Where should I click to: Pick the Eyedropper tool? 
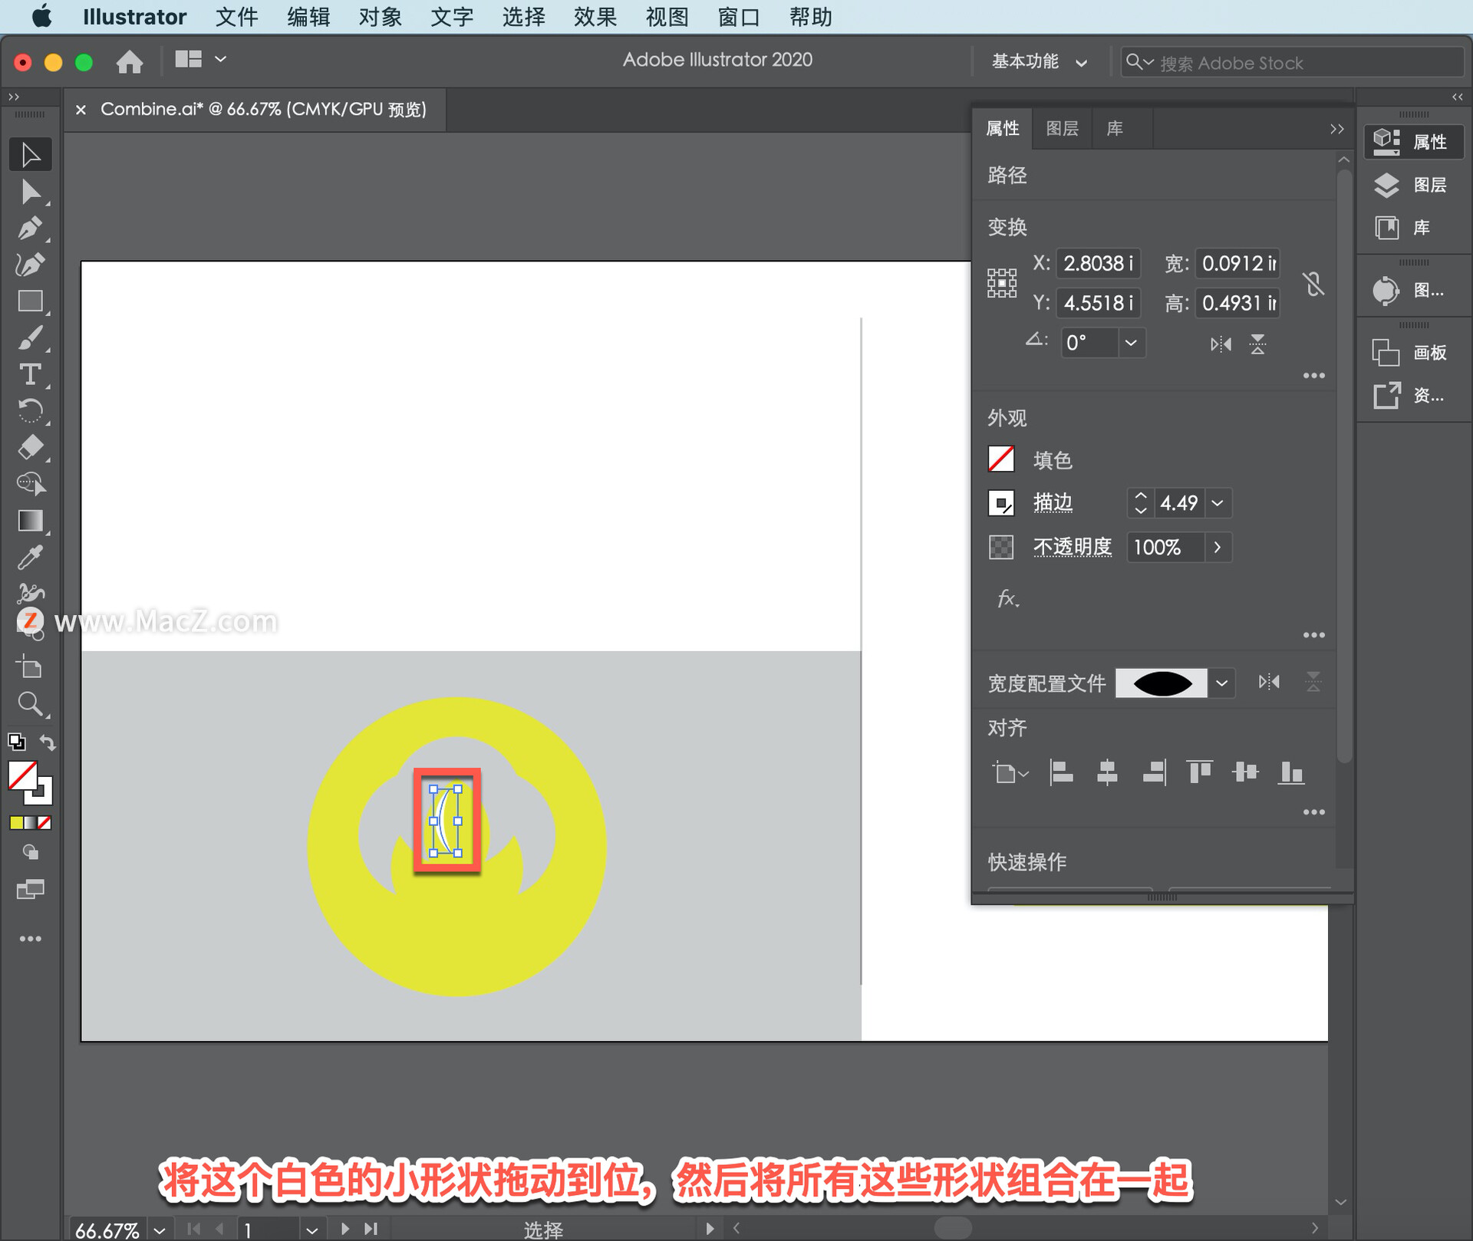pyautogui.click(x=30, y=558)
